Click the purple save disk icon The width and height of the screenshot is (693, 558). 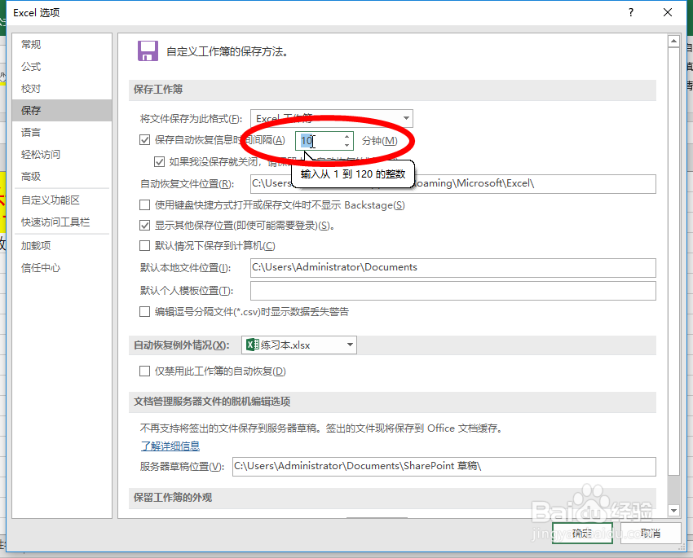coord(148,51)
